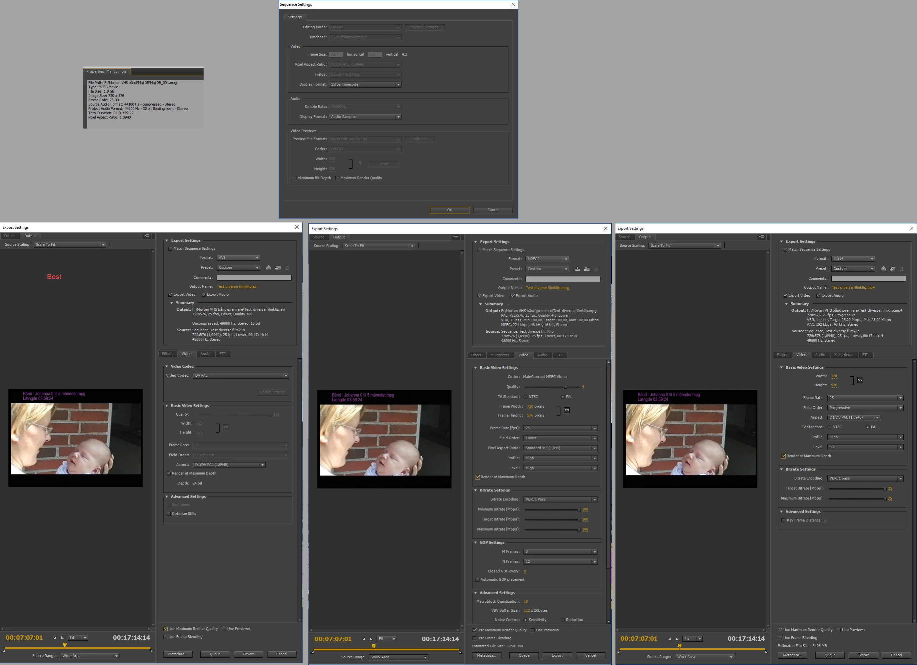
Task: Enable Maximum Bit Depth in Sequence Settings
Action: click(x=295, y=178)
